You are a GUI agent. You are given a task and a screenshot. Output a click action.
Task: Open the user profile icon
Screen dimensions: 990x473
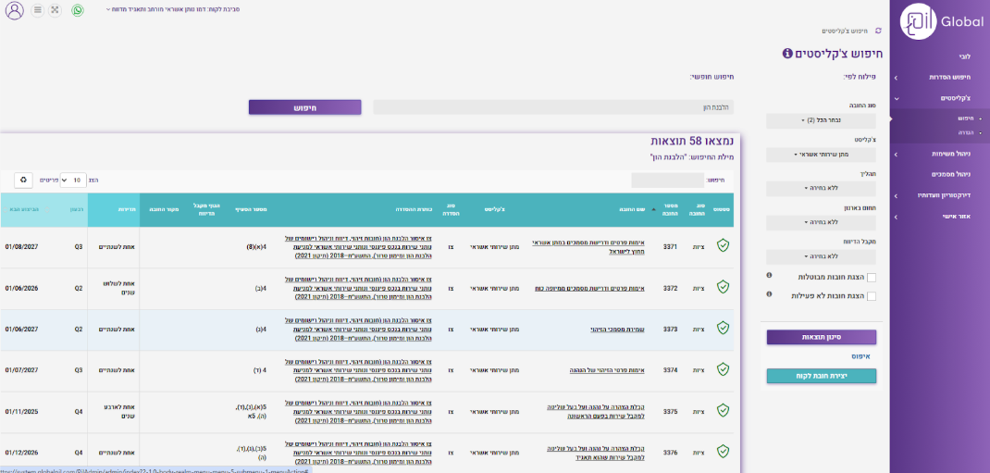14,10
